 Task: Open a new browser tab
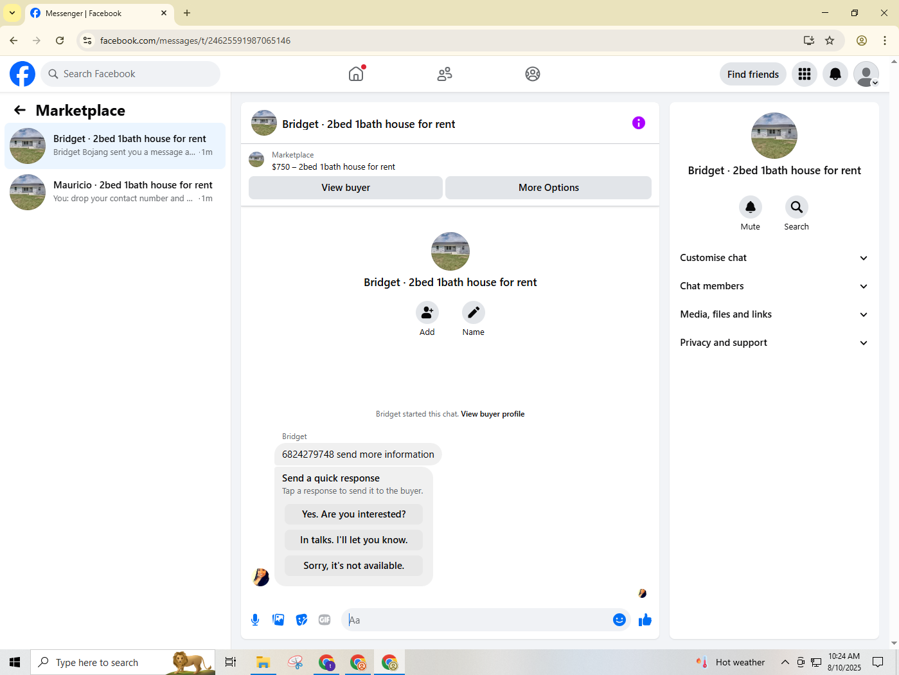pos(187,13)
